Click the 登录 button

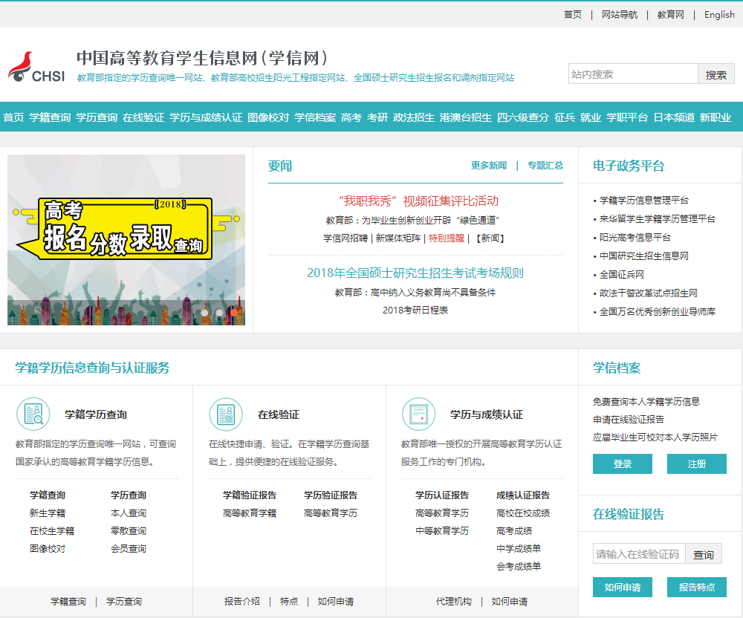622,463
